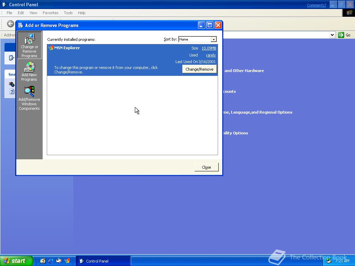Click the Help and Support question mark icon

tap(12, 91)
